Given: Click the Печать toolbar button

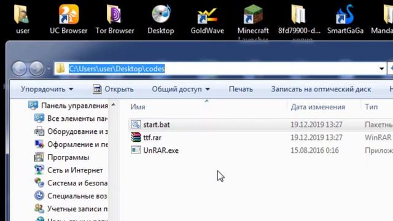Looking at the screenshot, I should (x=241, y=89).
